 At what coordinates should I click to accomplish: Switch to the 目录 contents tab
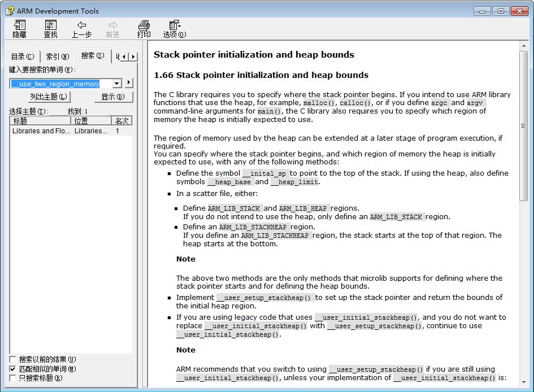click(x=23, y=56)
